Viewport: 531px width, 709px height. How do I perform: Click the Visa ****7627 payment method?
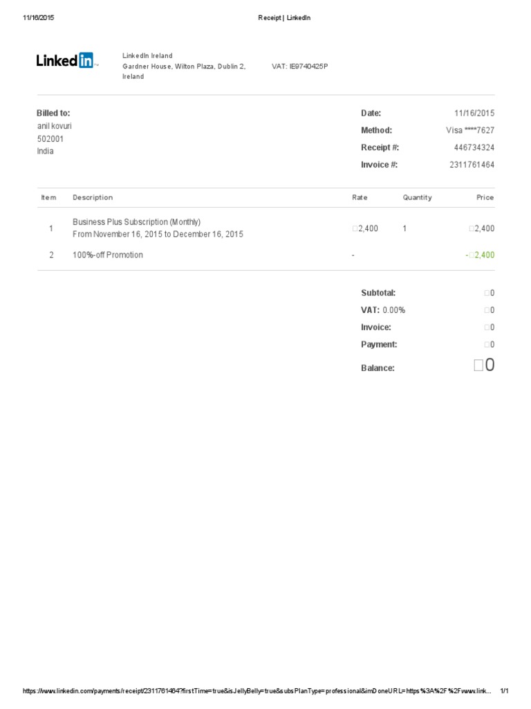(x=470, y=130)
